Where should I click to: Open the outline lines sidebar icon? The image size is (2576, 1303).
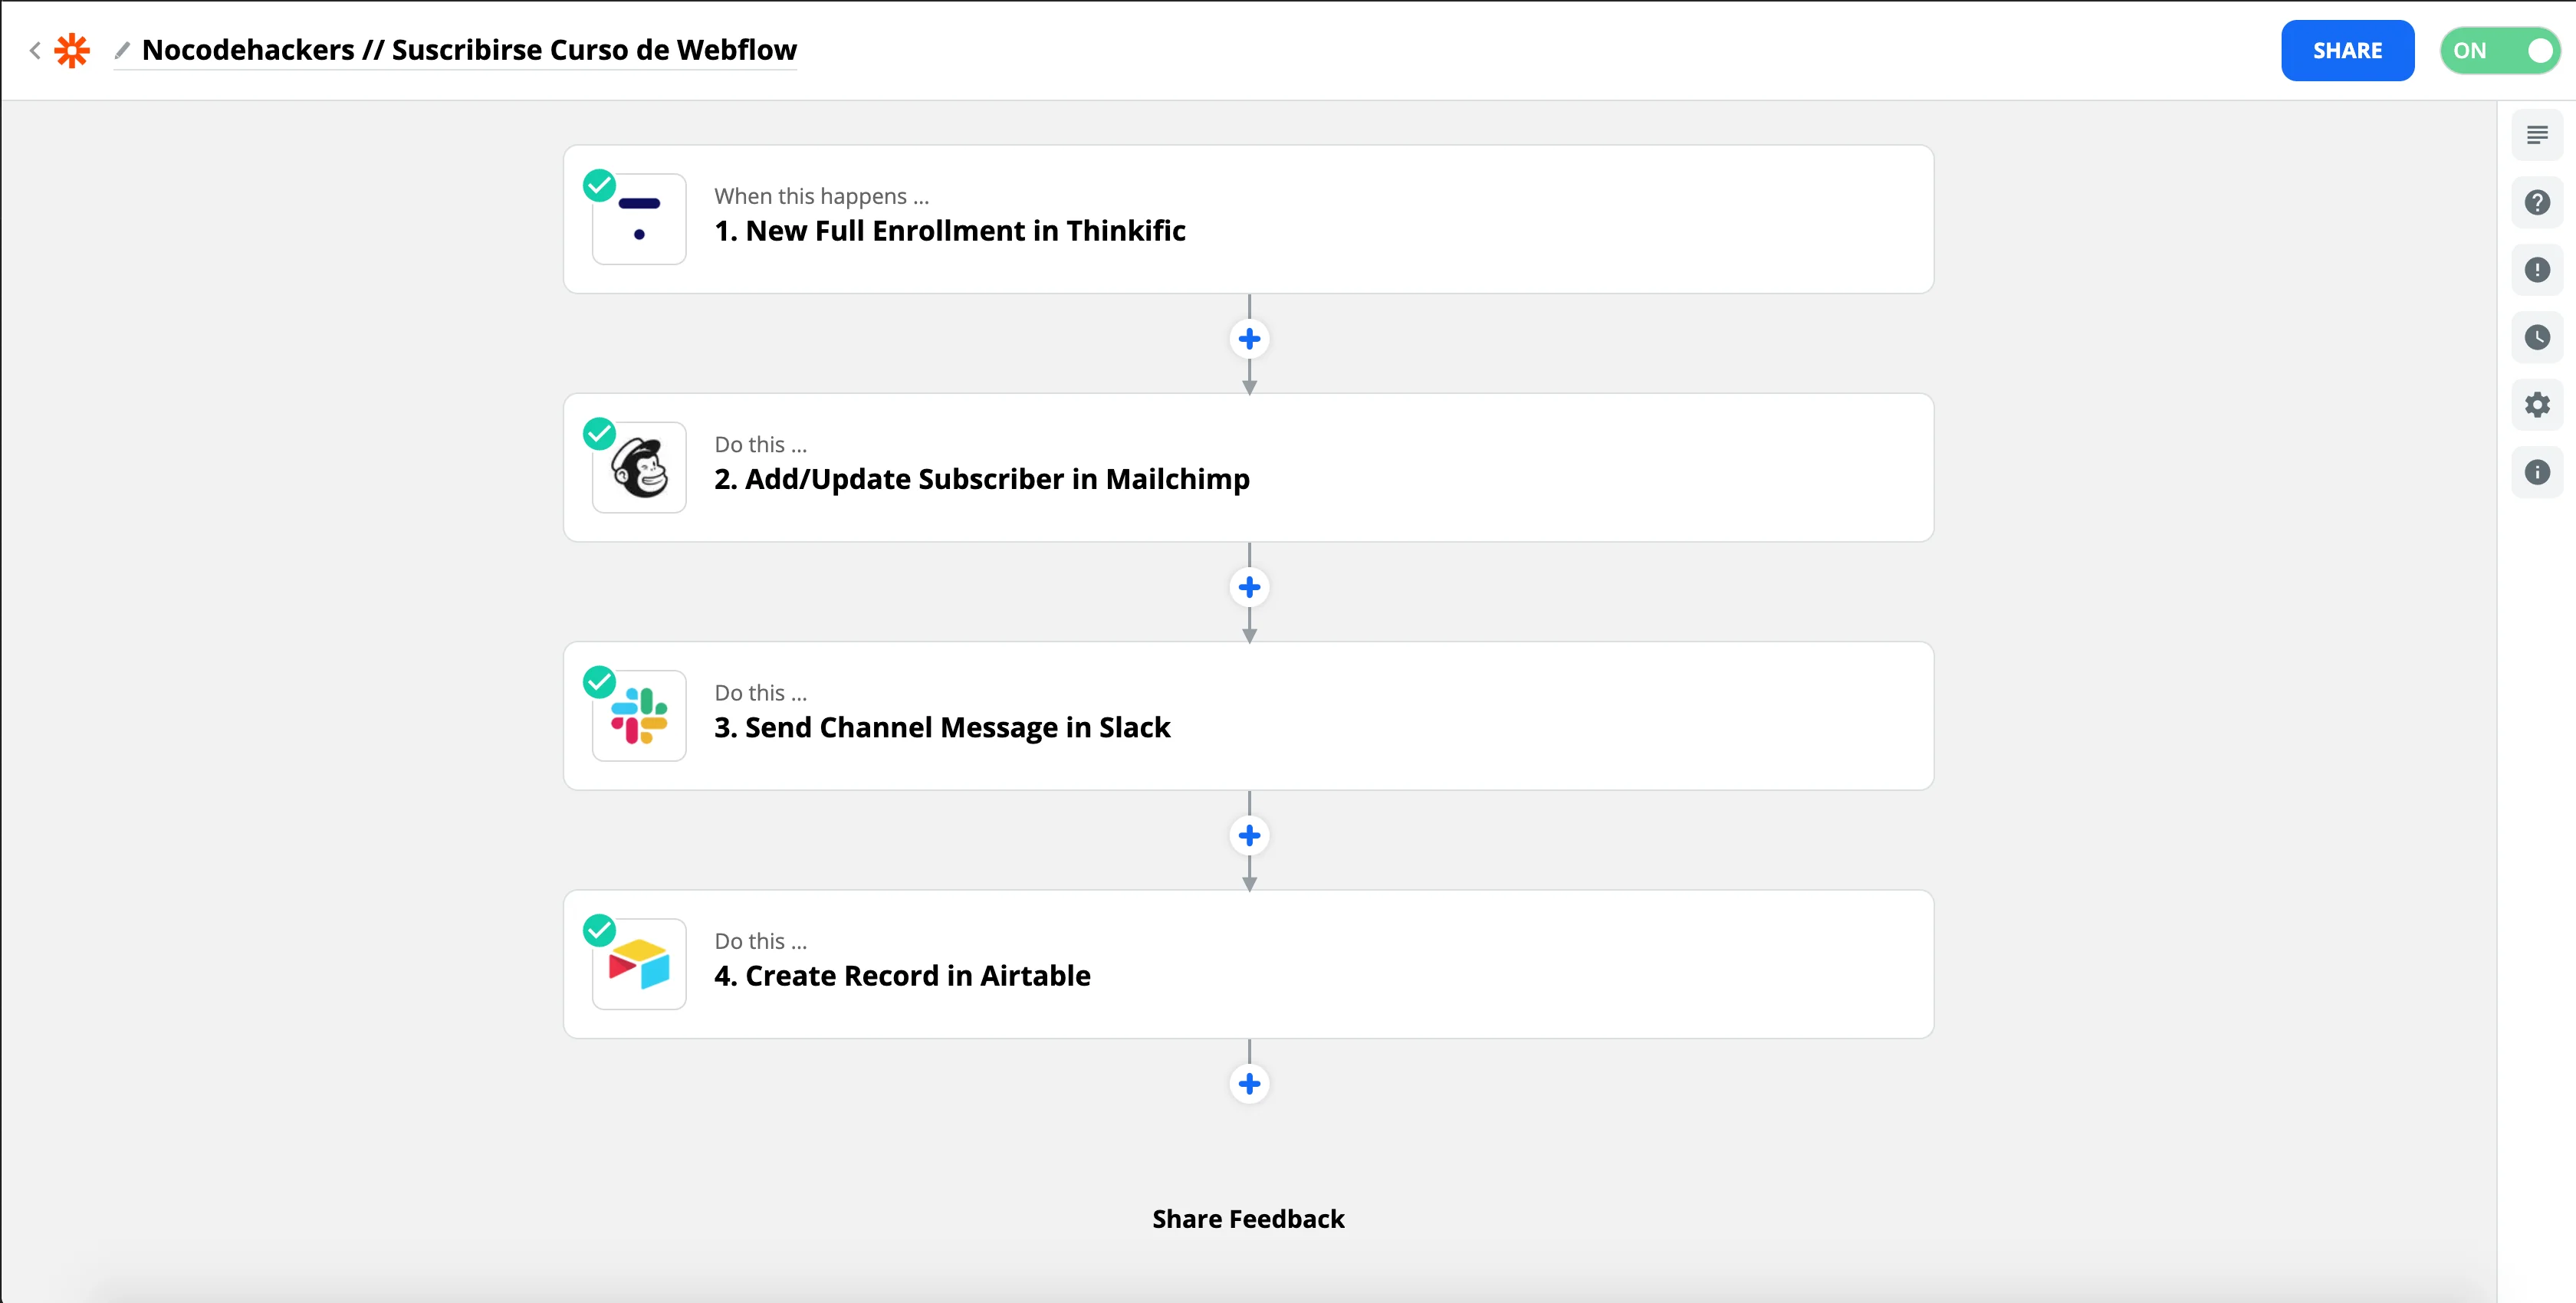2536,135
